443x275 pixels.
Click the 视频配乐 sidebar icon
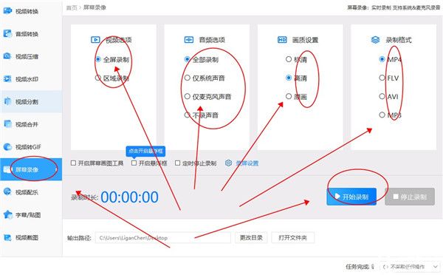pyautogui.click(x=7, y=192)
